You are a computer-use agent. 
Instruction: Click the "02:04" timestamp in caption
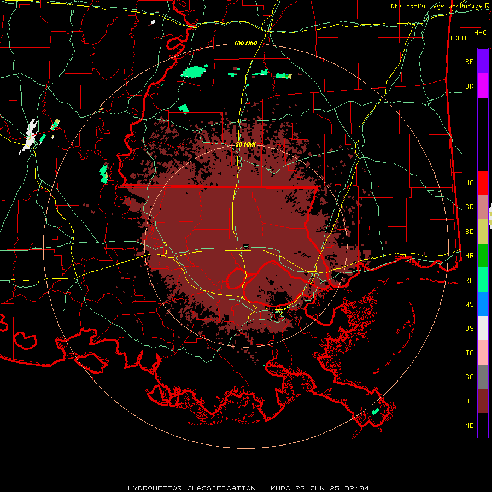pyautogui.click(x=356, y=488)
